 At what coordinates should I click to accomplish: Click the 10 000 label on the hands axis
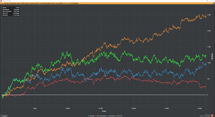[x=68, y=108]
